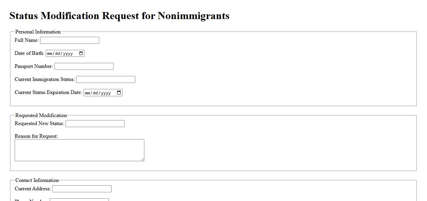The width and height of the screenshot is (427, 201).
Task: Click the Requested New Status input
Action: click(x=95, y=124)
